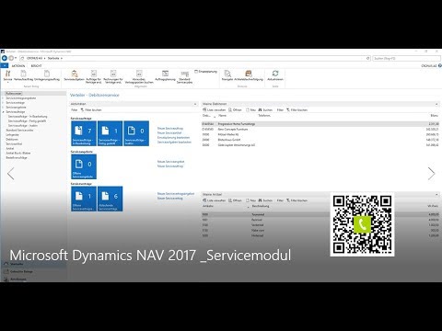Click Liste verwalten in Meine Debitoren
The image size is (442, 331).
[x=215, y=109]
